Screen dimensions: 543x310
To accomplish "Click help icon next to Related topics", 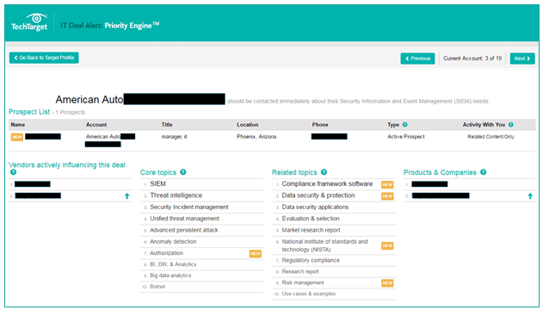I will pyautogui.click(x=324, y=172).
